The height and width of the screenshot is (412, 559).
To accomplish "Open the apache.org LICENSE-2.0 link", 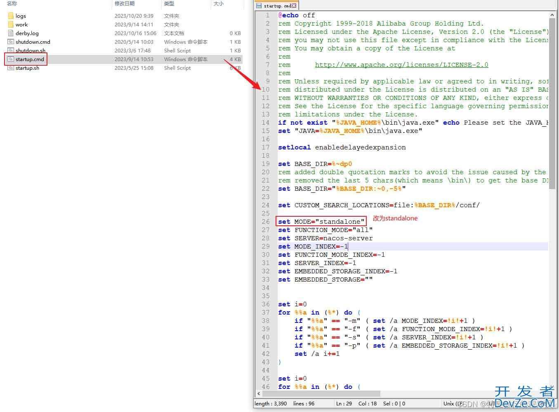I will pyautogui.click(x=401, y=65).
